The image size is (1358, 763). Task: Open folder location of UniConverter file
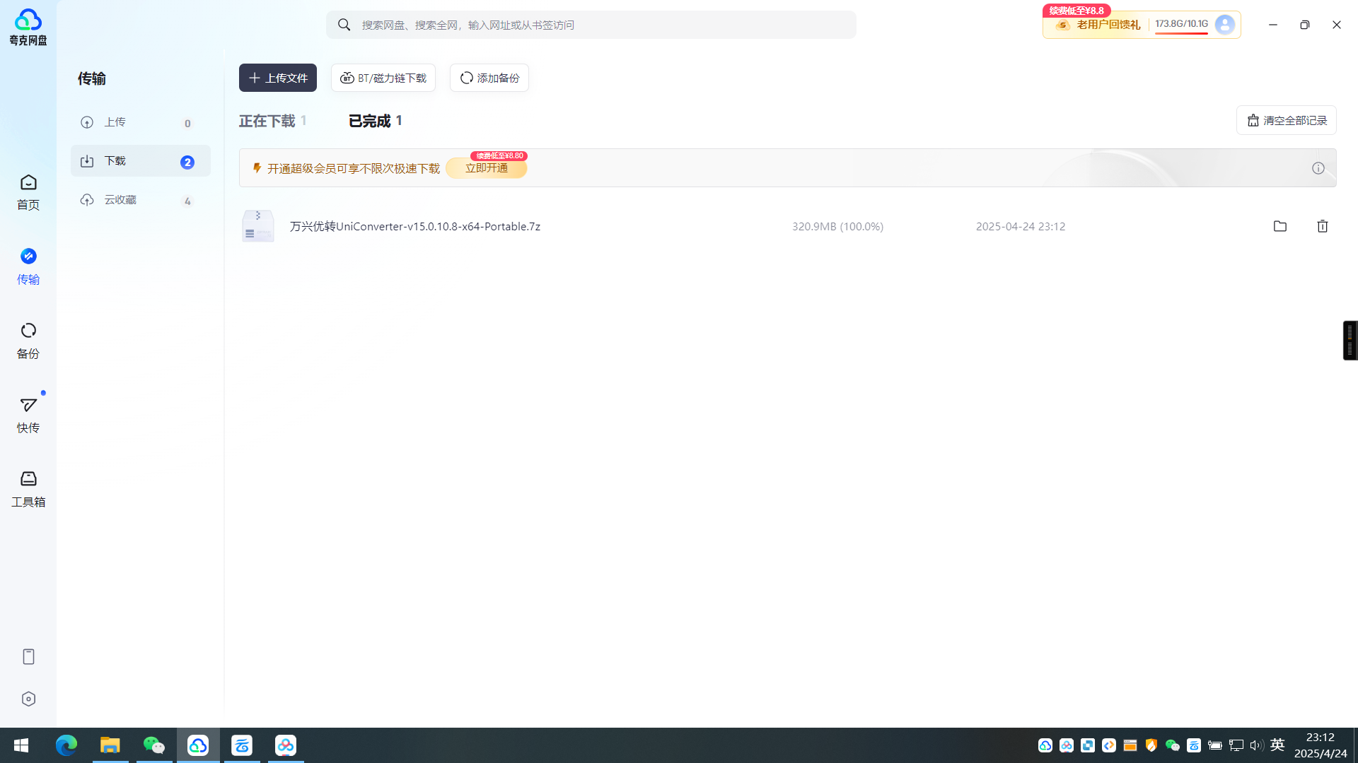click(x=1280, y=226)
